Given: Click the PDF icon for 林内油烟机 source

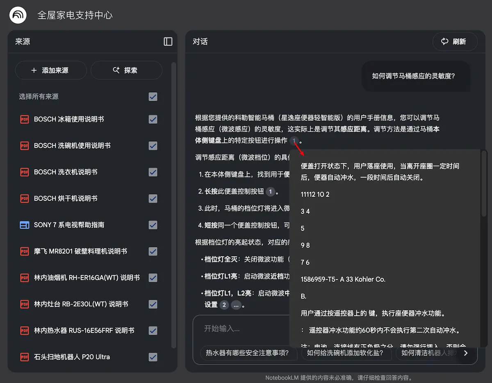Looking at the screenshot, I should coord(25,278).
